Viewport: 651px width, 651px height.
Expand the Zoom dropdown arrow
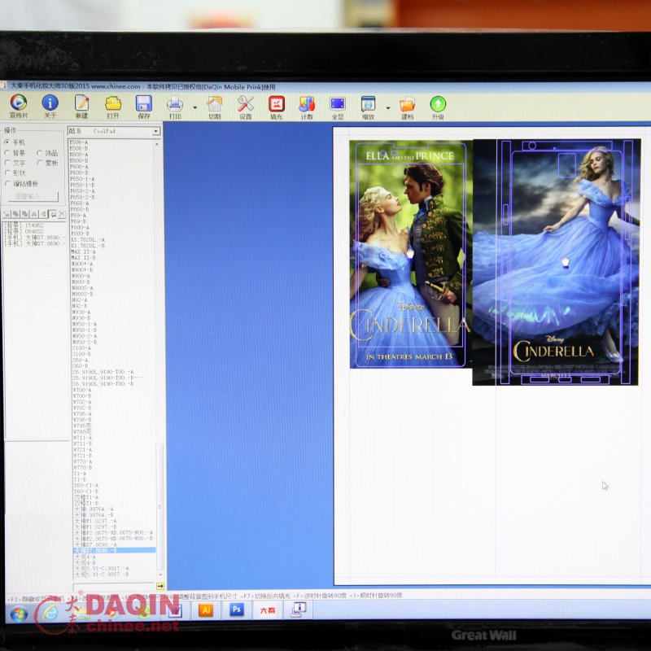click(388, 108)
